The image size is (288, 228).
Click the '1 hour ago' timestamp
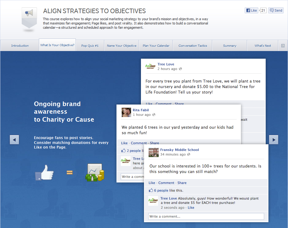click(142, 115)
